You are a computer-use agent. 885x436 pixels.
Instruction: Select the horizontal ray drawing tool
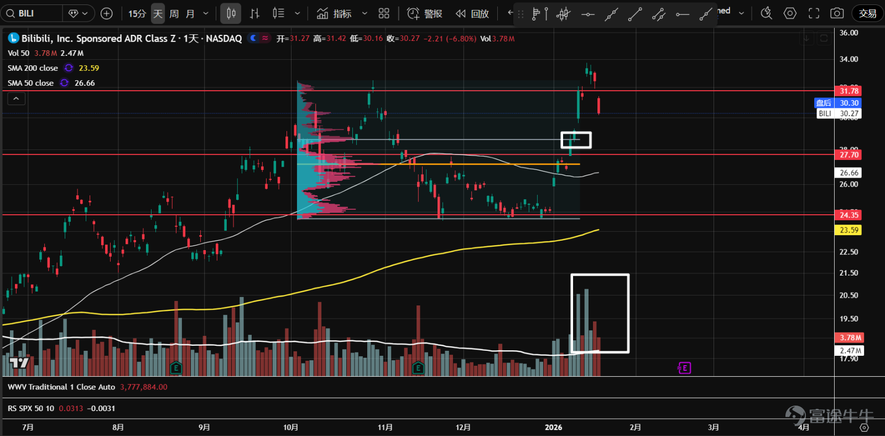[x=683, y=14]
